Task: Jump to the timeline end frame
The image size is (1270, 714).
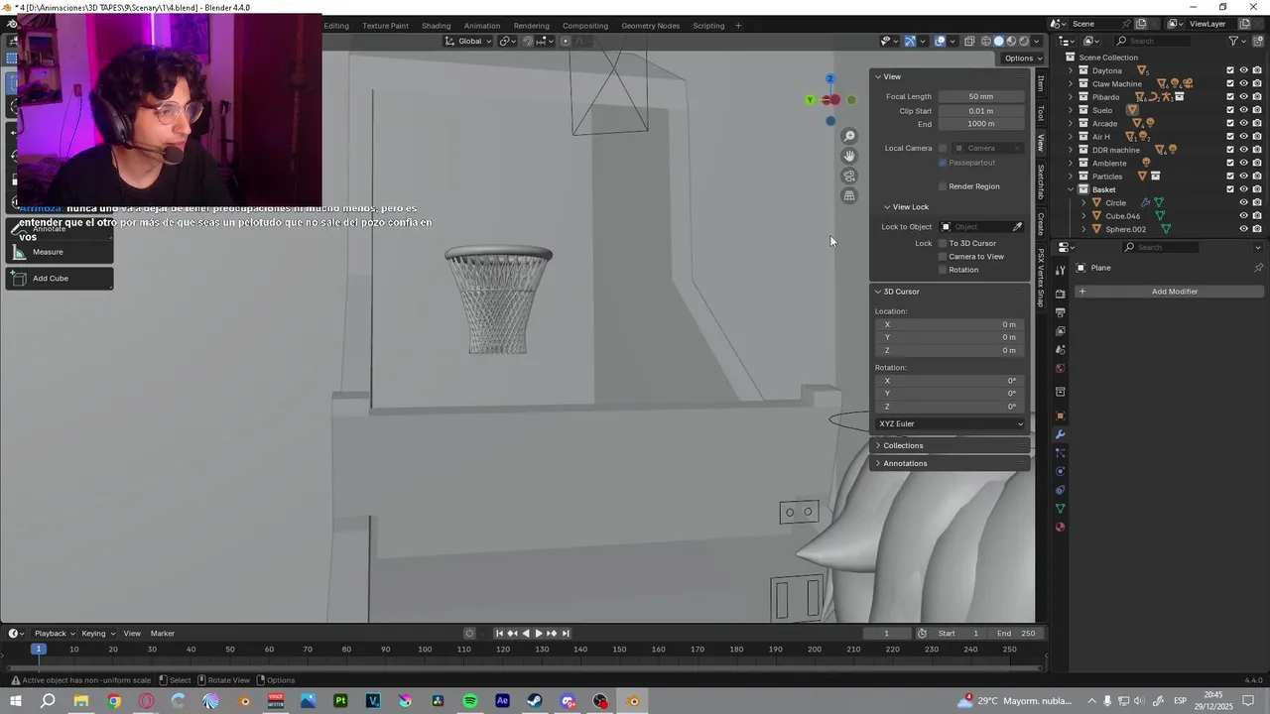Action: click(566, 634)
